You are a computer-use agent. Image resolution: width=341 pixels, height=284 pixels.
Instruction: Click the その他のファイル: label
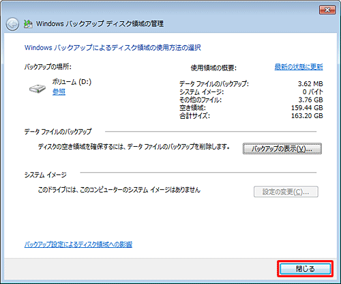click(201, 100)
